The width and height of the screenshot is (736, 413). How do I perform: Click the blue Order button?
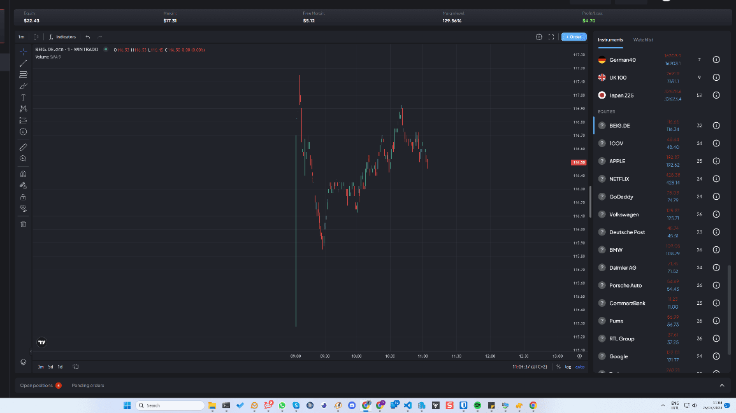pyautogui.click(x=574, y=37)
